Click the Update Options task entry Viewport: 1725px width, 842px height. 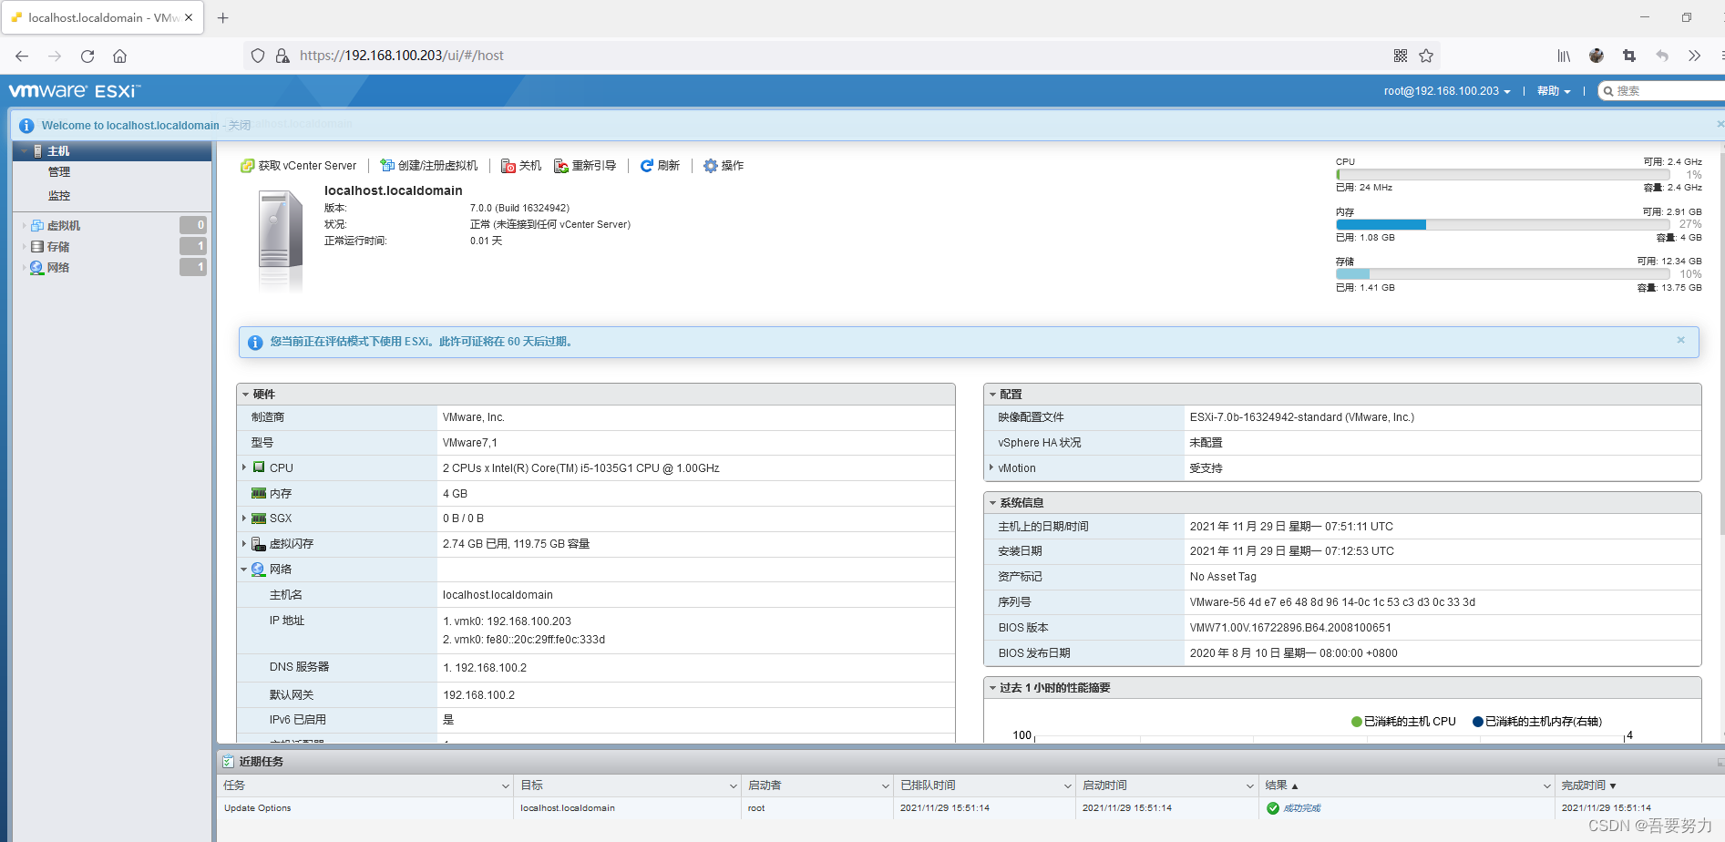click(258, 808)
